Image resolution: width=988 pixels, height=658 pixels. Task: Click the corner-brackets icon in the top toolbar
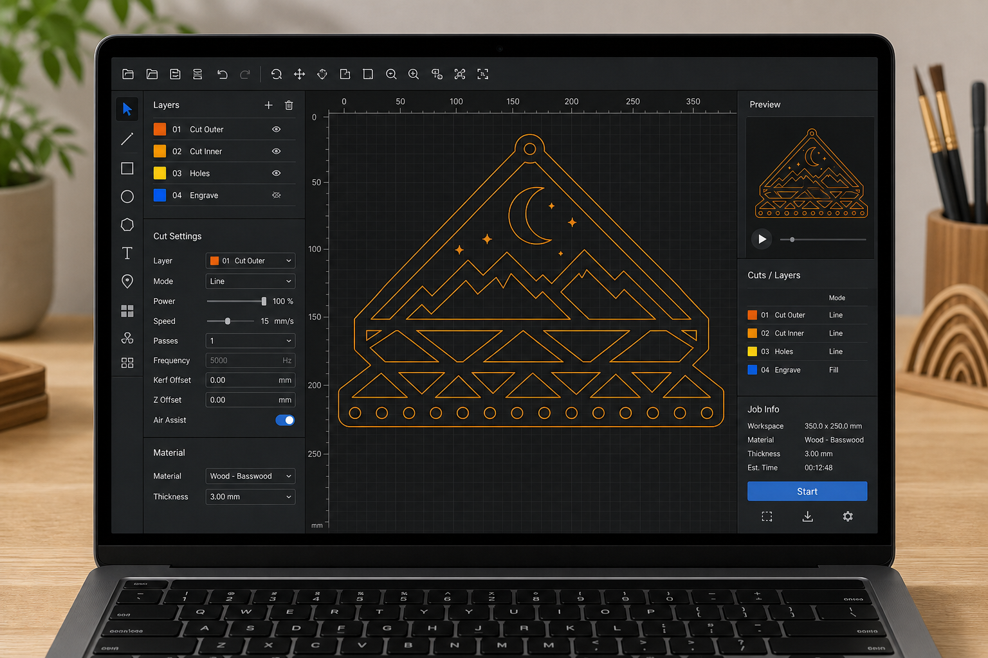click(482, 74)
